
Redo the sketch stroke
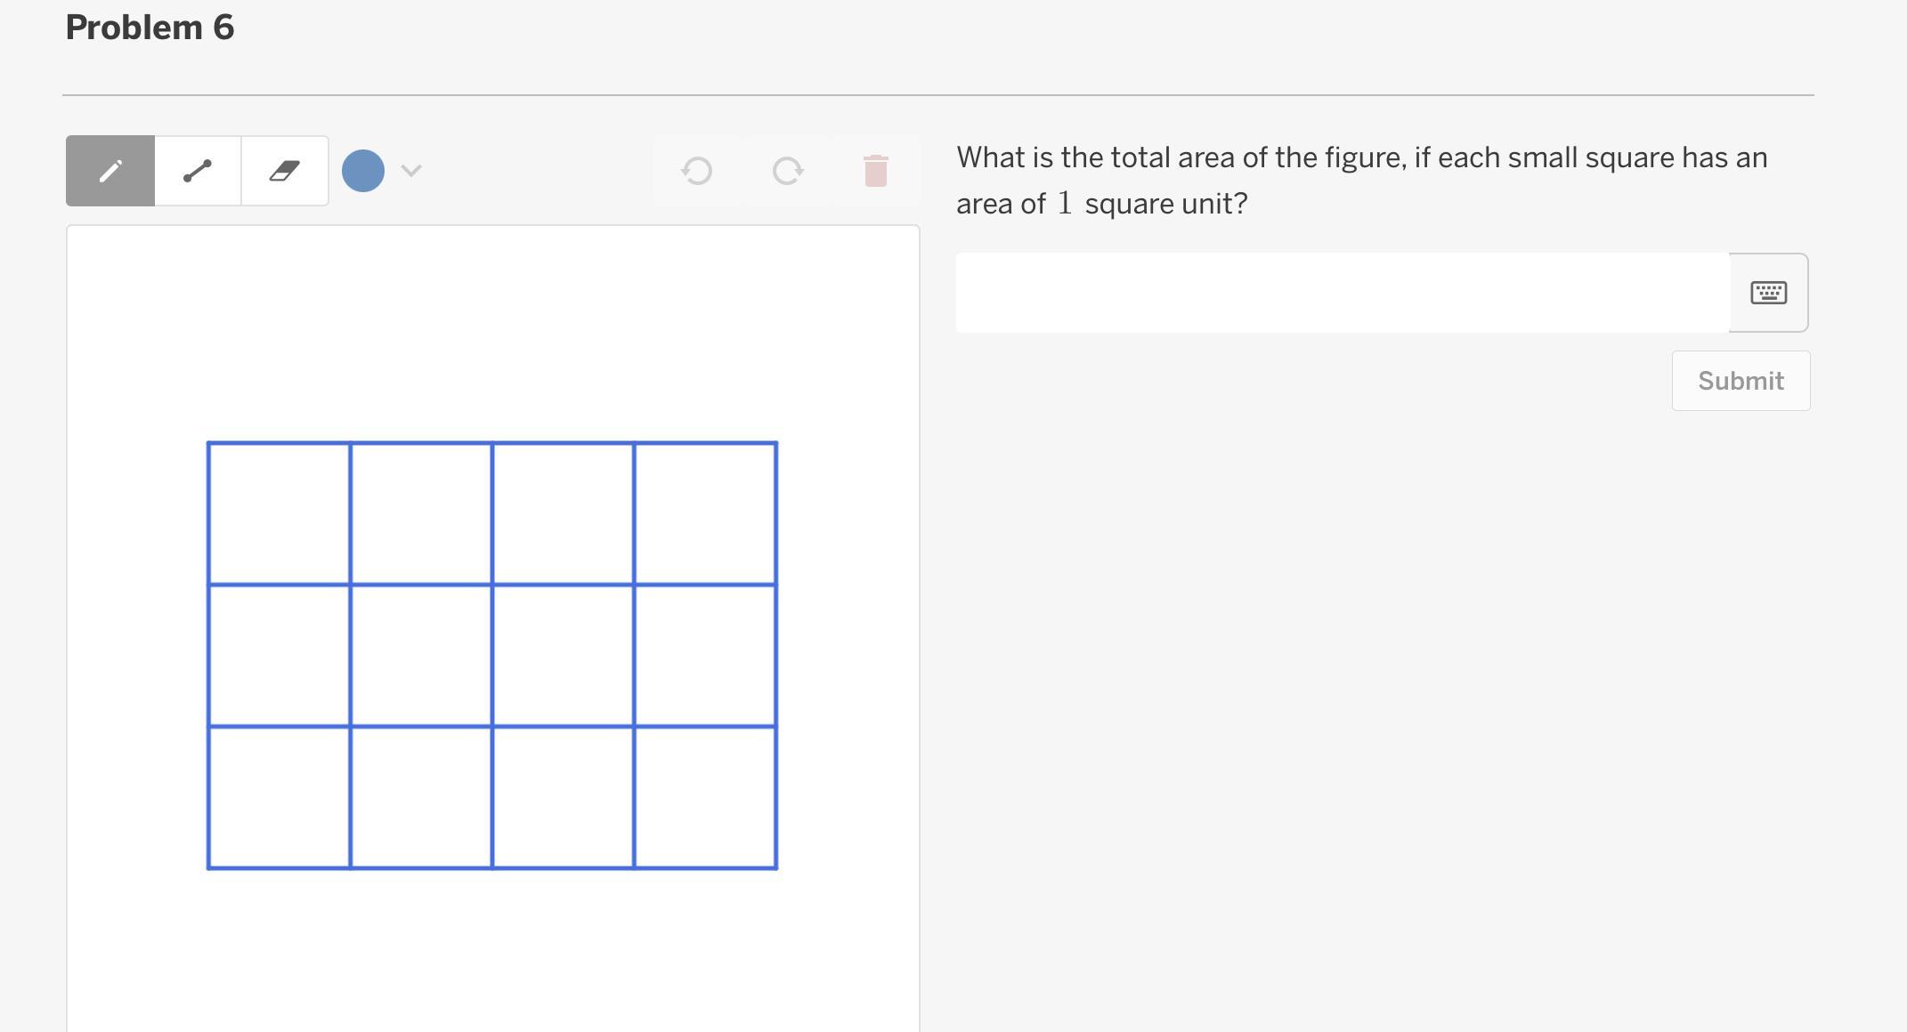point(787,171)
